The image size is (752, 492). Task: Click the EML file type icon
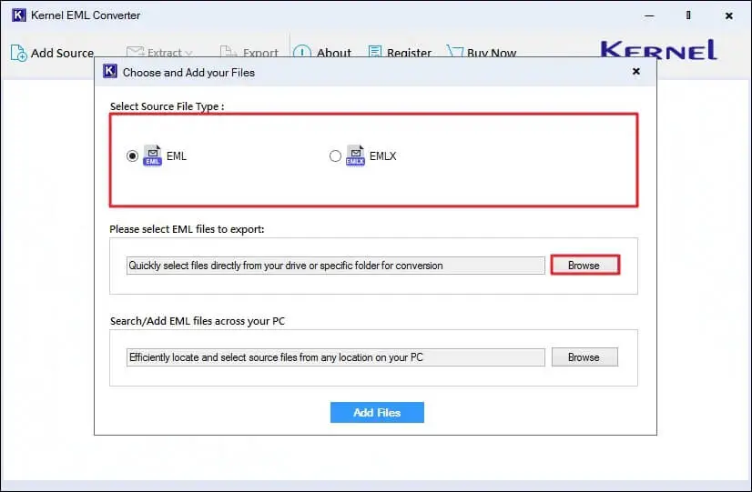pyautogui.click(x=153, y=156)
